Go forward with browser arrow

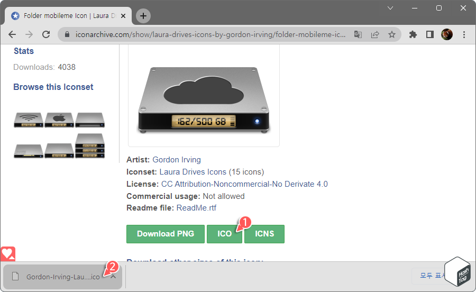coord(29,34)
